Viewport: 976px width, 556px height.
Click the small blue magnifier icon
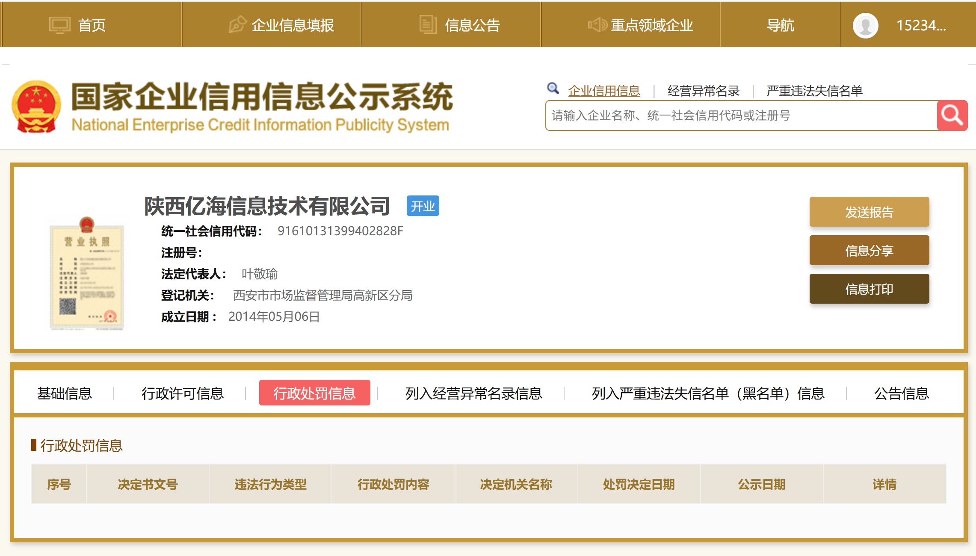click(553, 89)
